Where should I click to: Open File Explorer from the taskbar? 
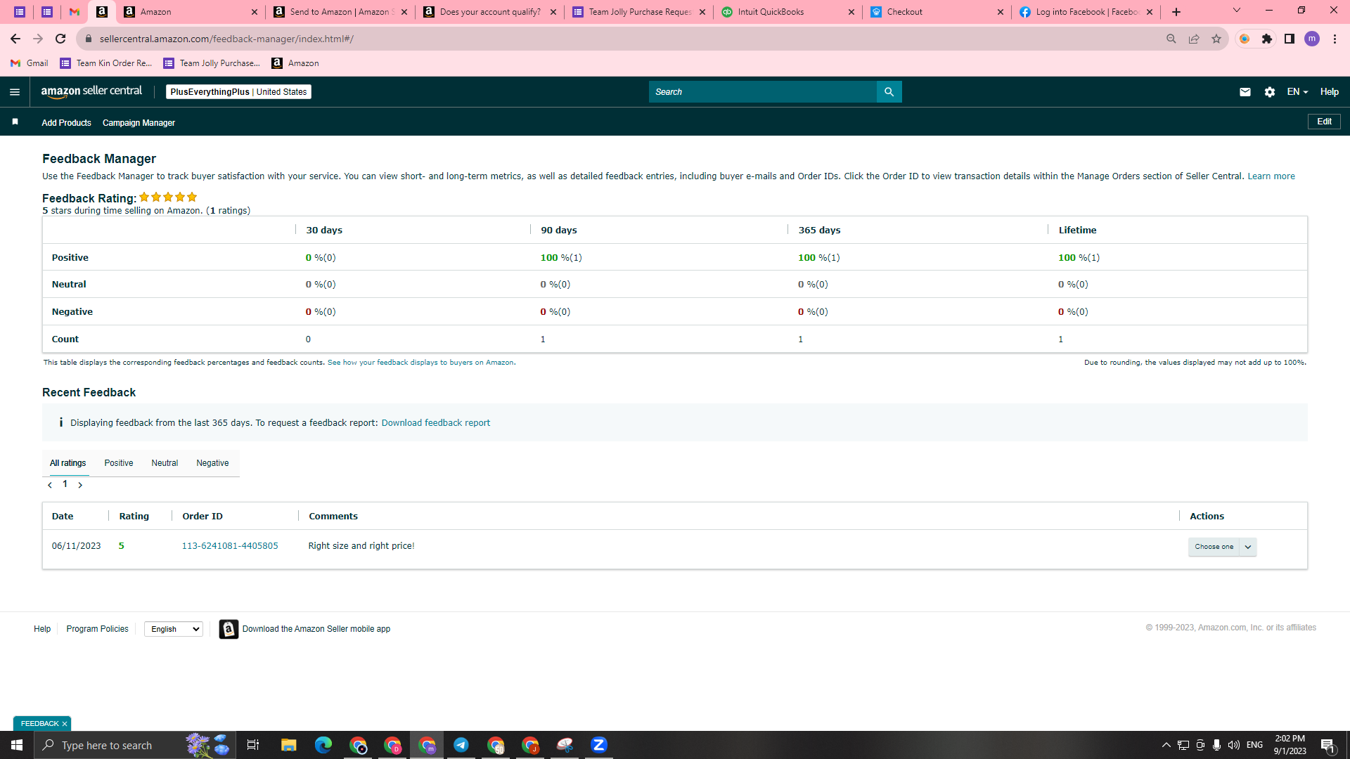pyautogui.click(x=289, y=745)
